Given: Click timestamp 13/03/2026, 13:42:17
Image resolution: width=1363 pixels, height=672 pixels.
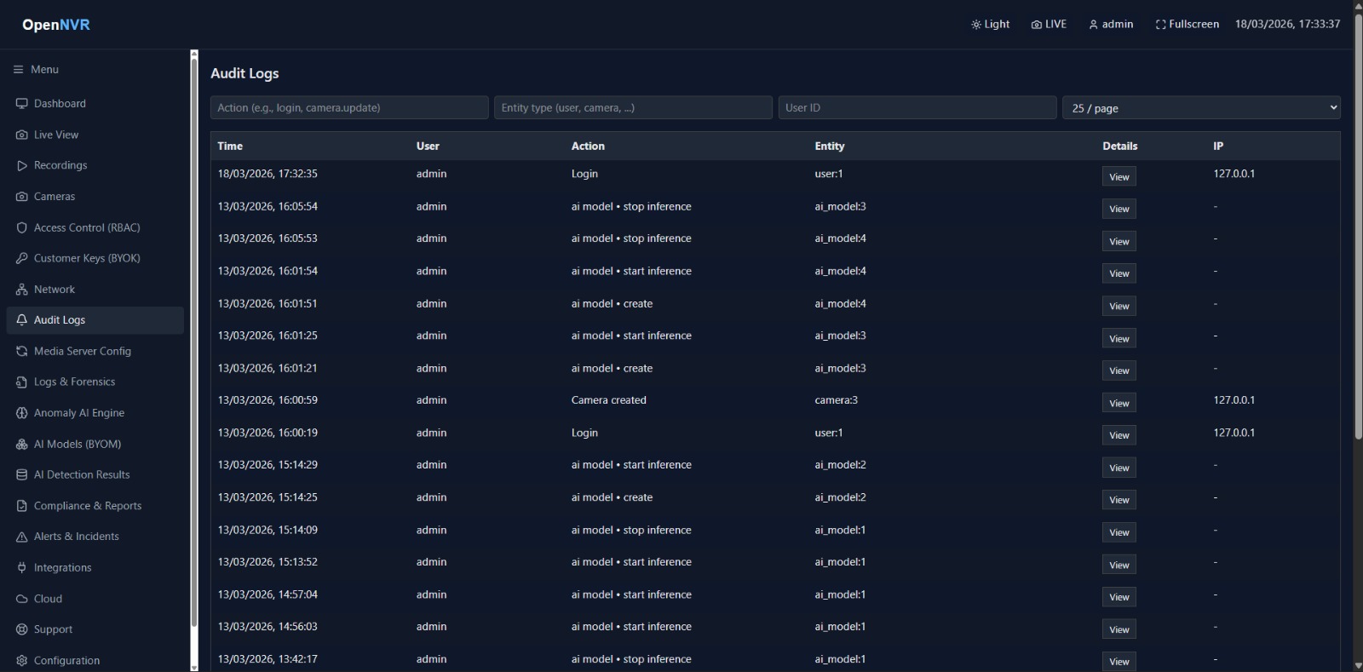Looking at the screenshot, I should click(x=267, y=659).
